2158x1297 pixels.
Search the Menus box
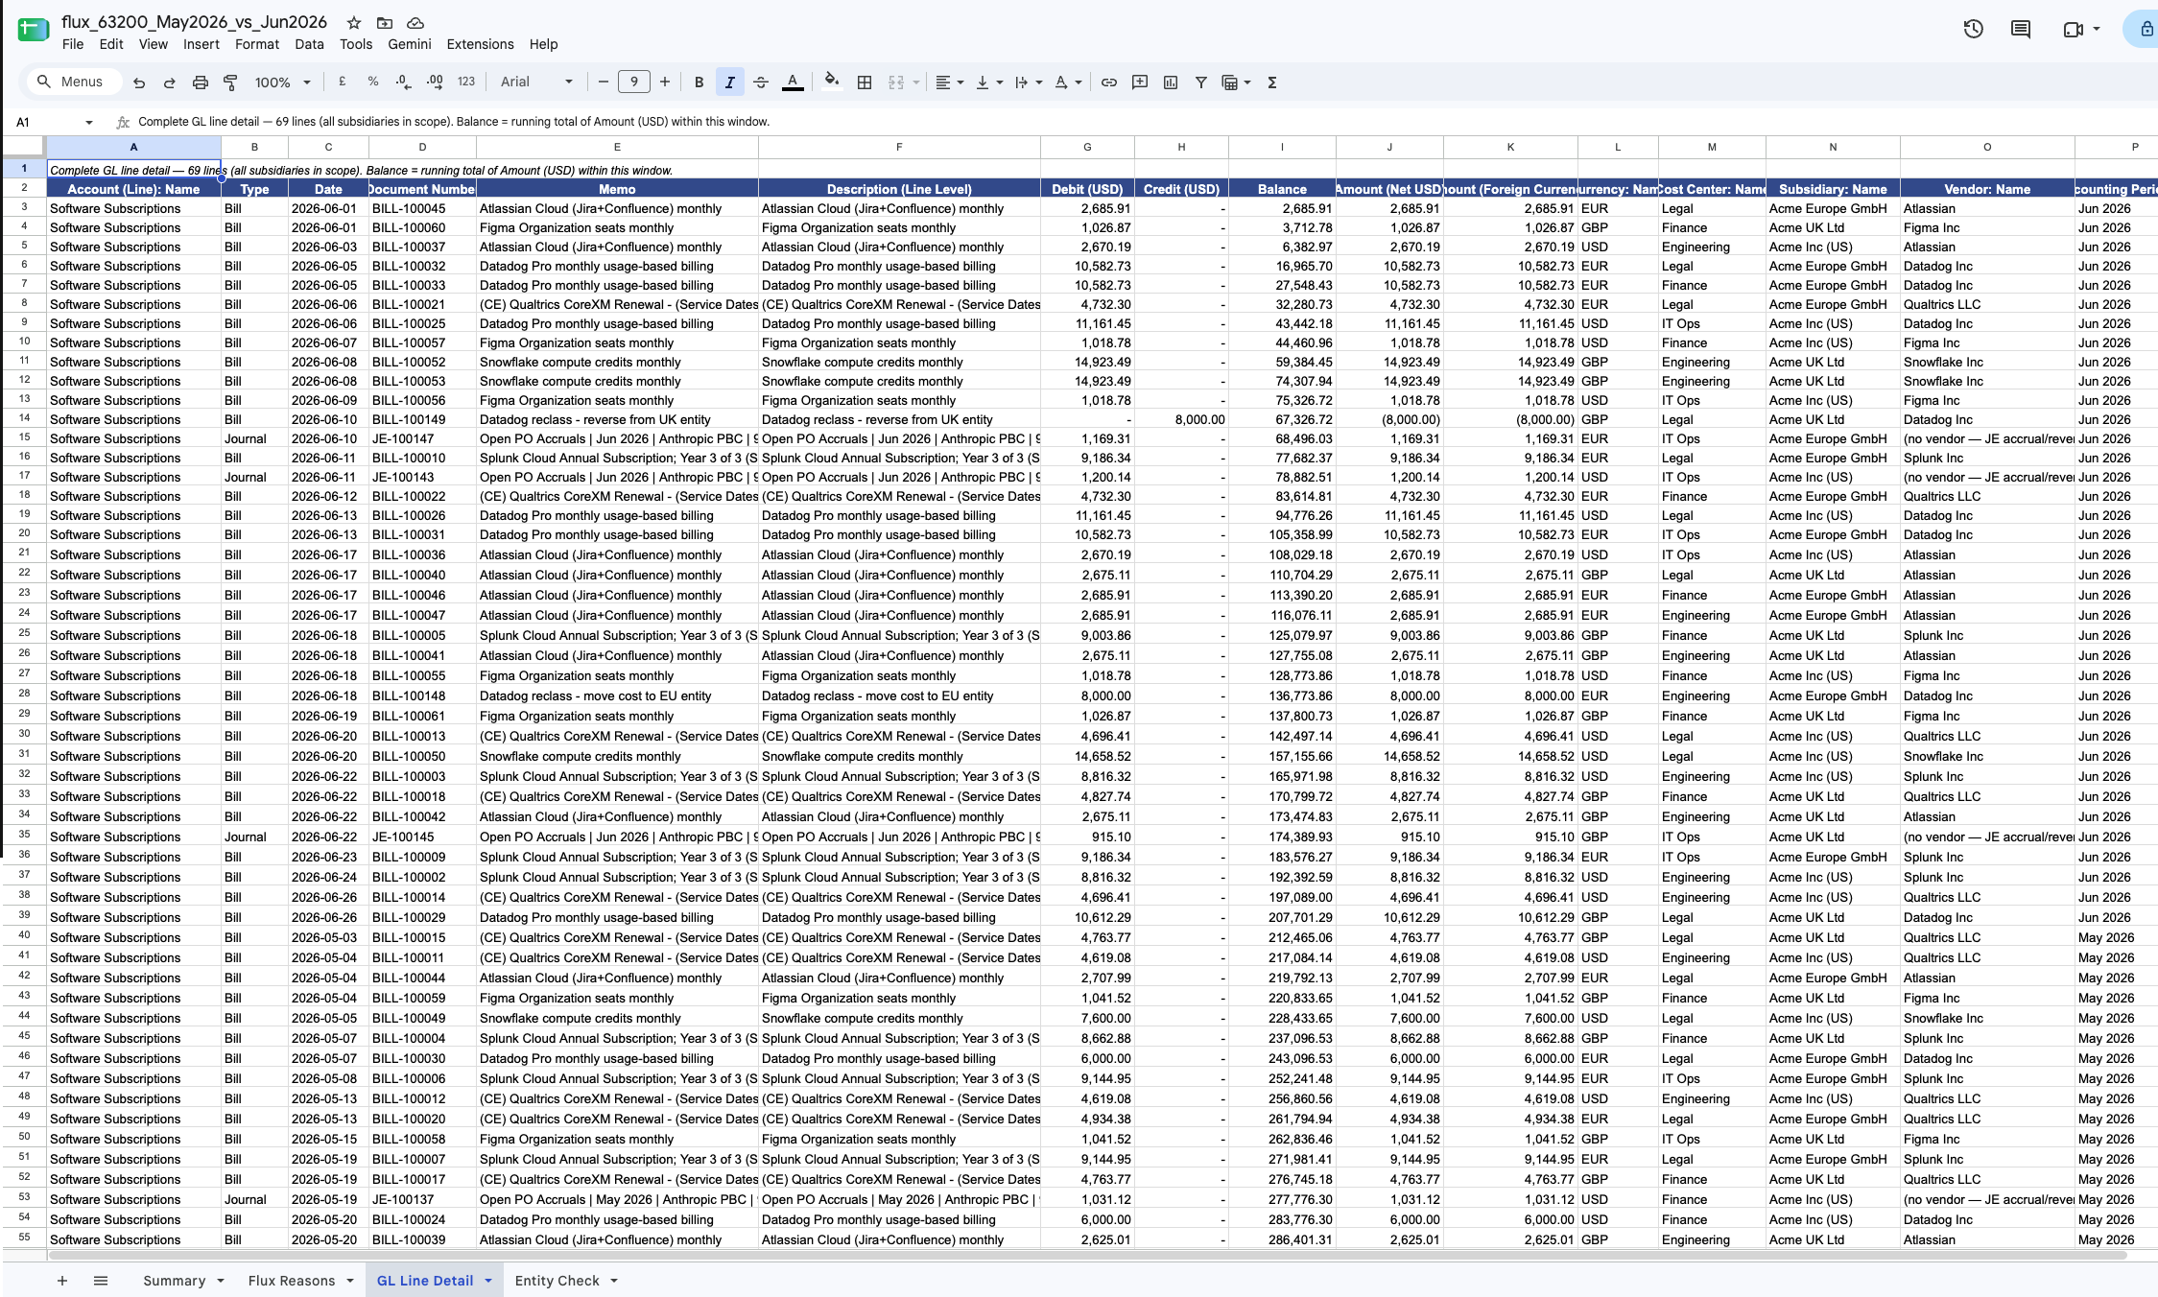point(74,83)
